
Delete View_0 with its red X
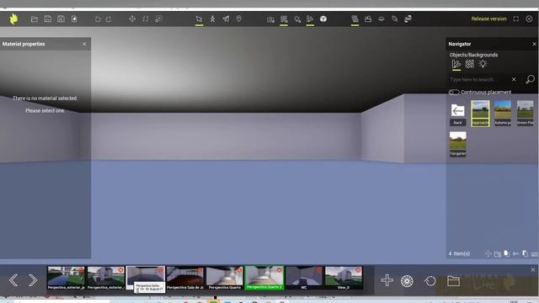[358, 270]
